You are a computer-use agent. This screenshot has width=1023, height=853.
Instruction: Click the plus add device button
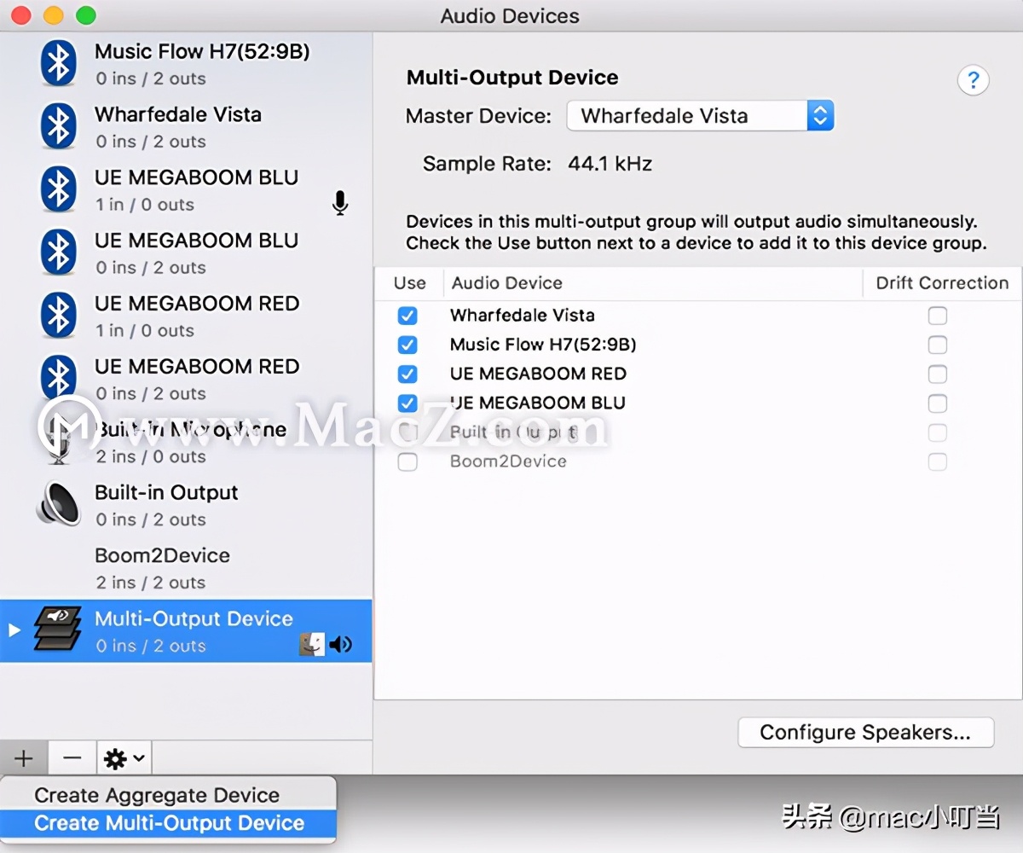click(x=24, y=757)
